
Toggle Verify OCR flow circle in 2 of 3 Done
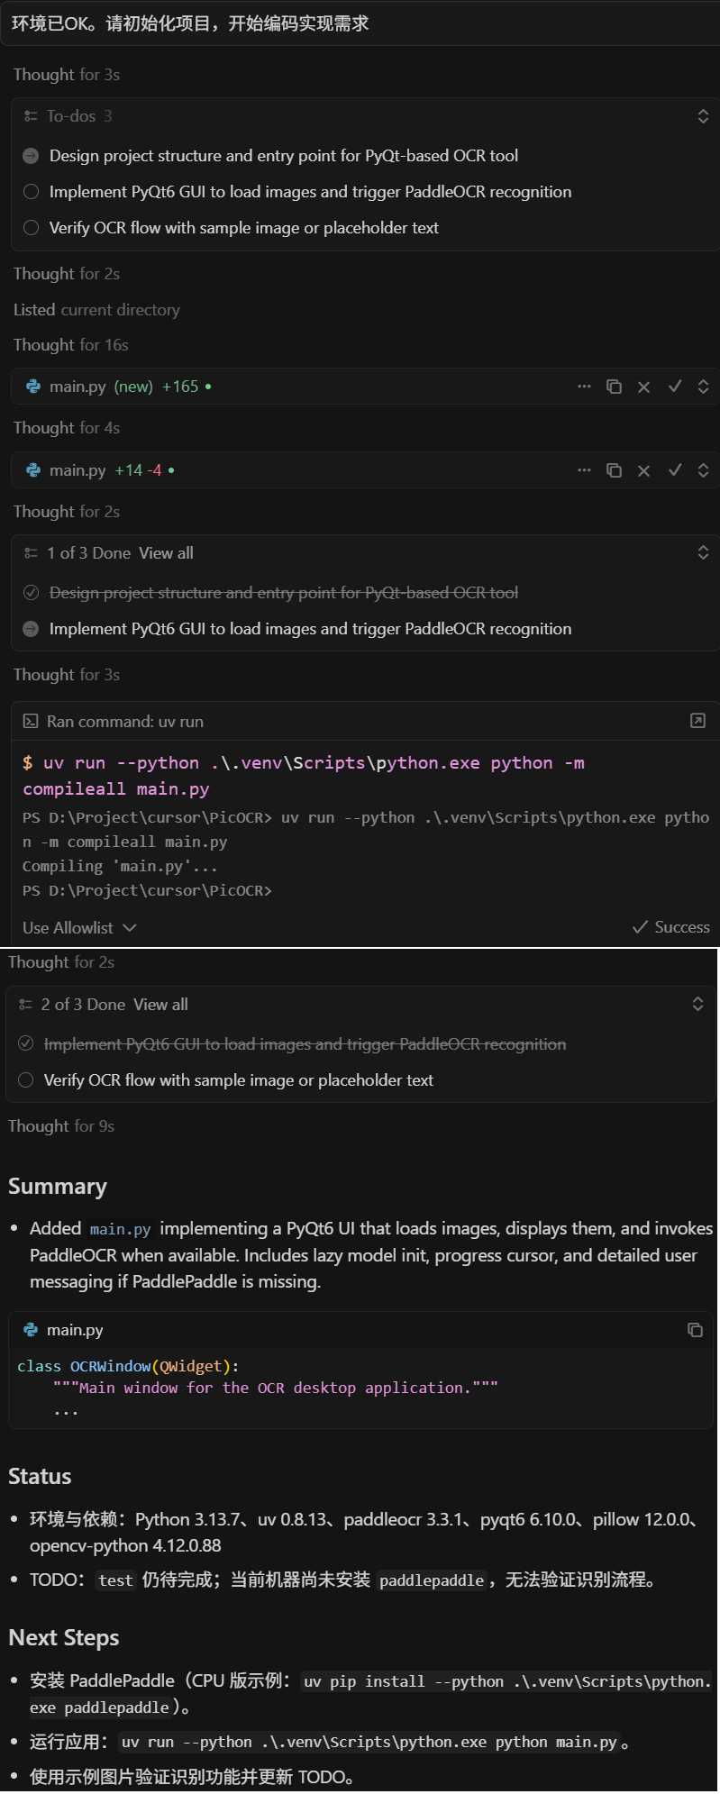(25, 1080)
